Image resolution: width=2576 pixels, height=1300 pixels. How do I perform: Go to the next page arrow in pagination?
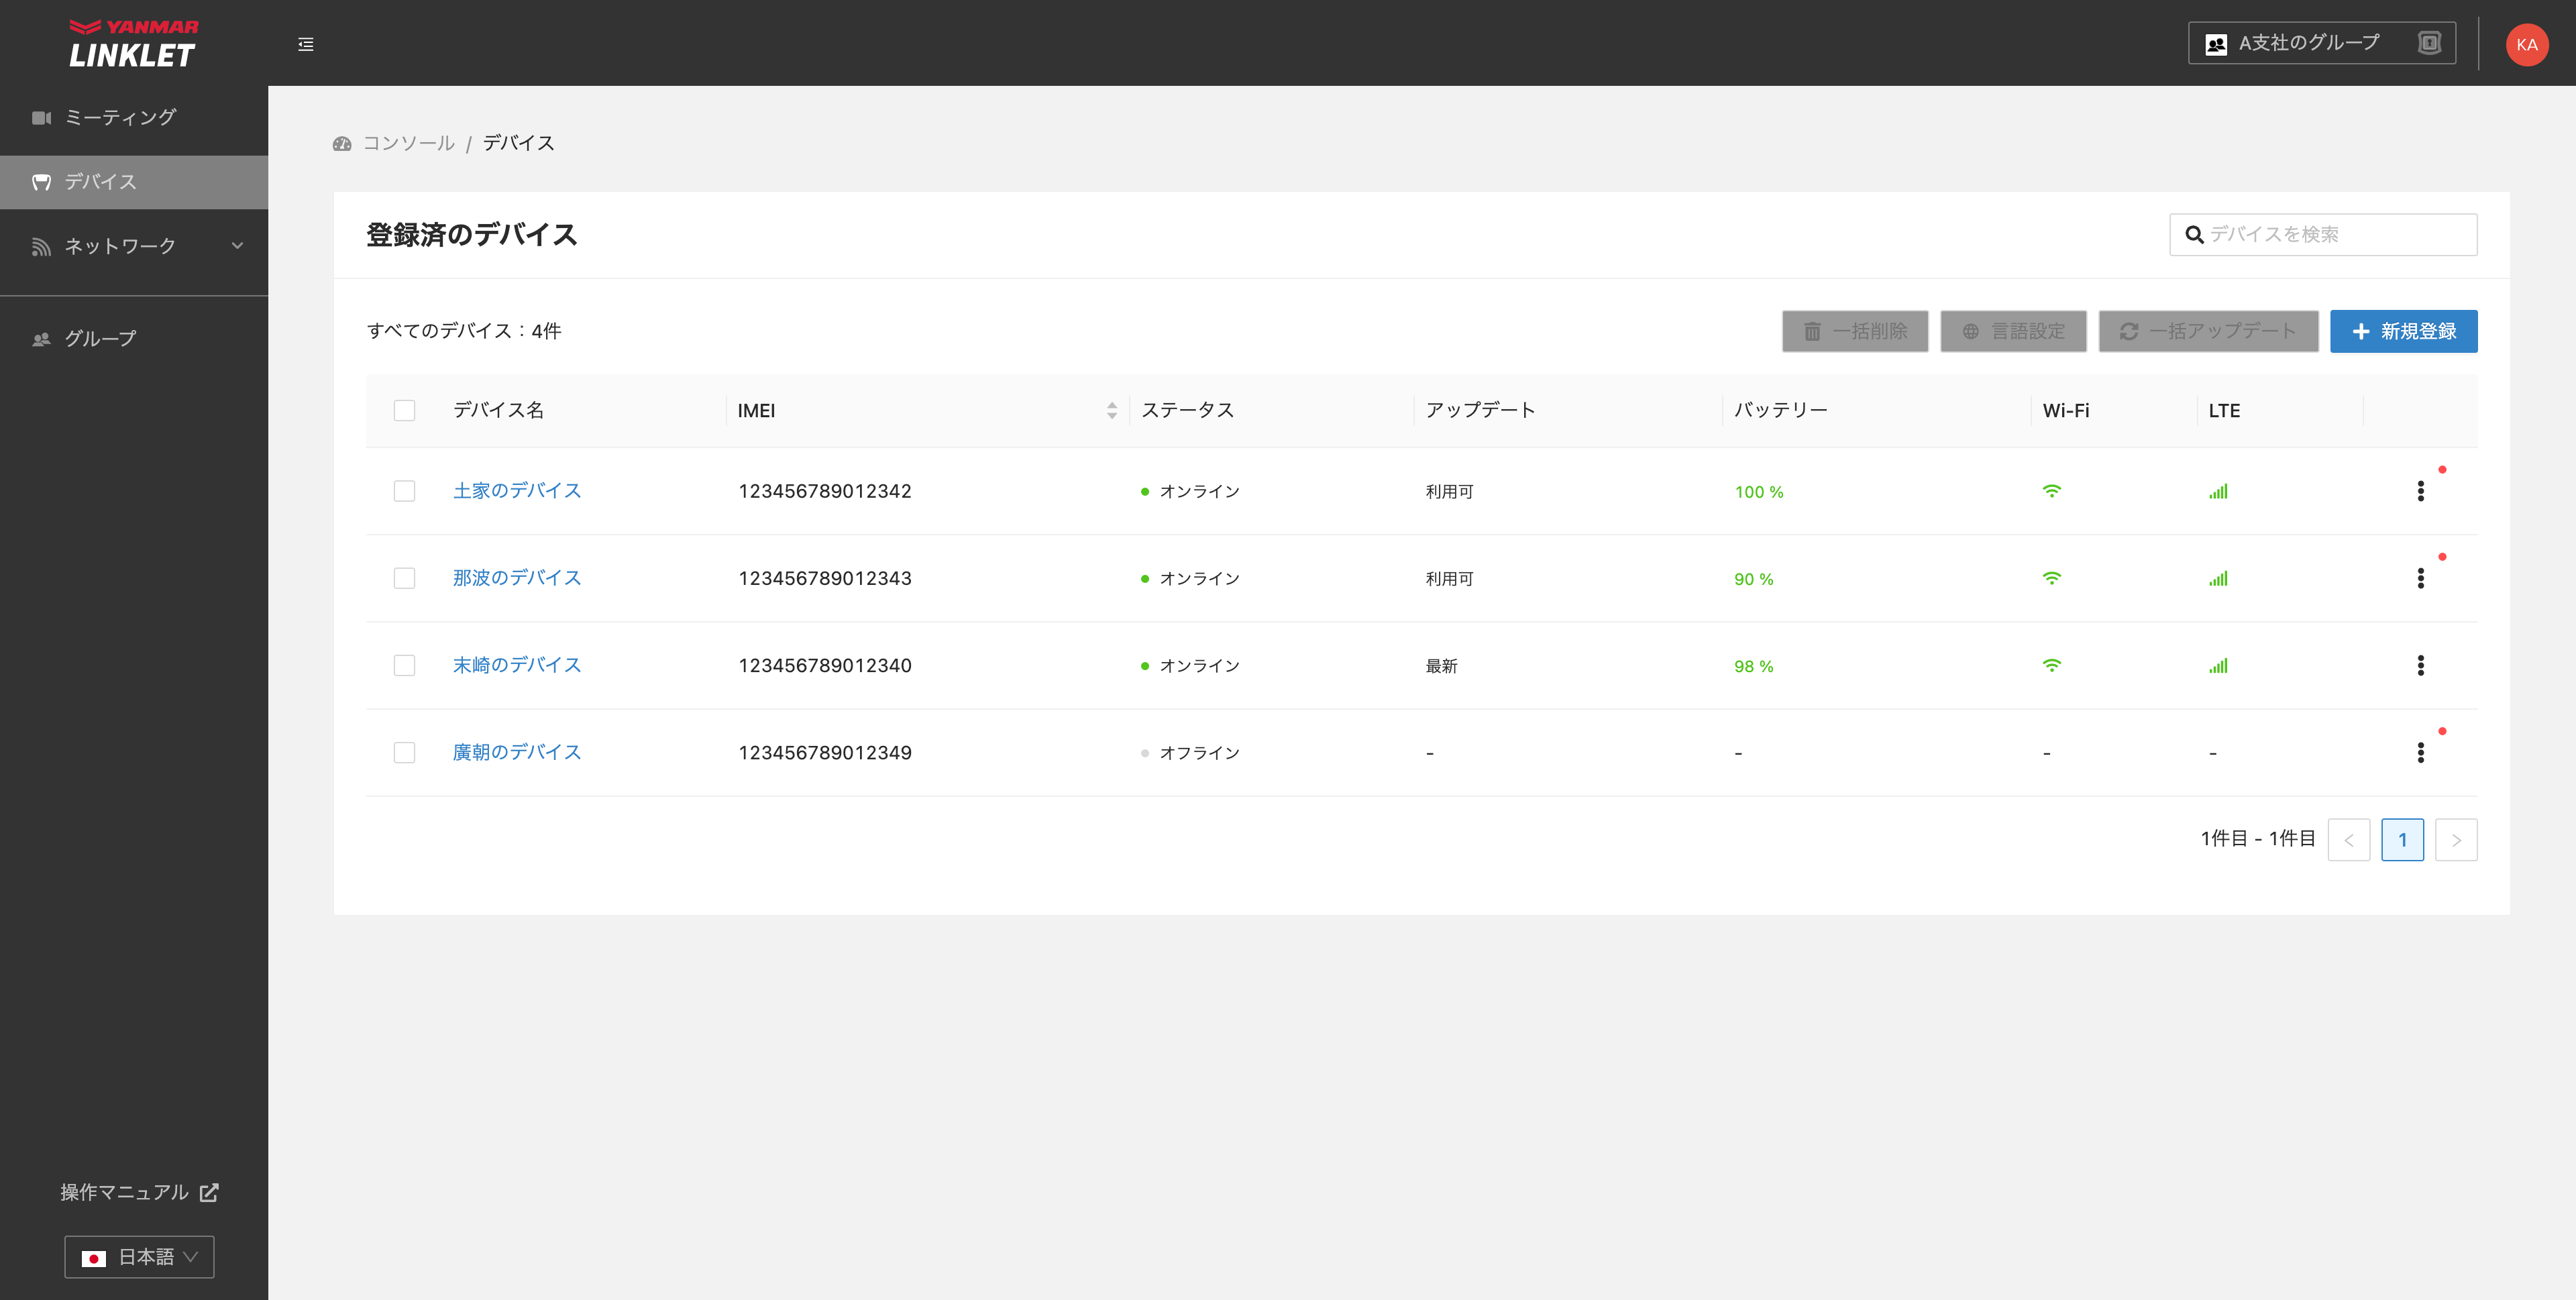2455,840
